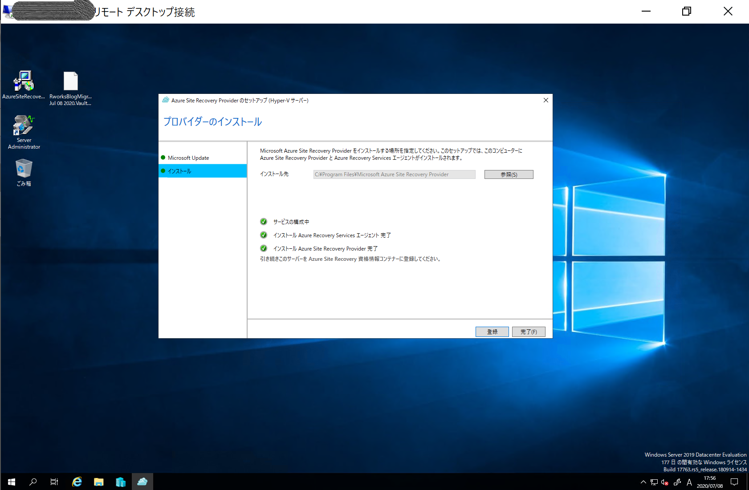
Task: Minimize the Remote Desktop connection window
Action: click(646, 11)
